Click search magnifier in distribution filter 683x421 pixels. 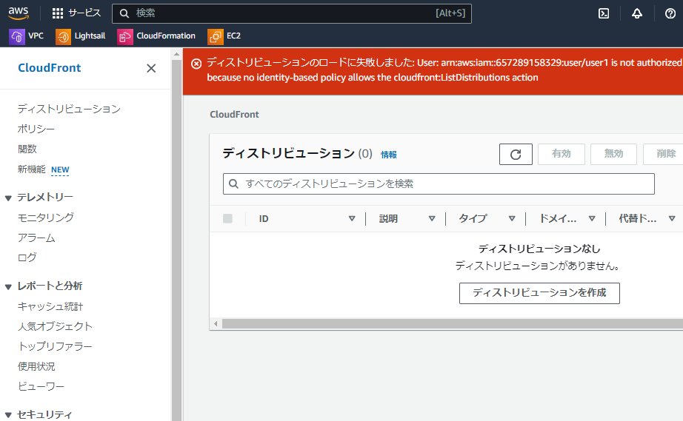233,184
